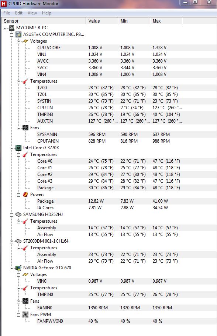
Task: Open the View menu
Action: pos(32,13)
